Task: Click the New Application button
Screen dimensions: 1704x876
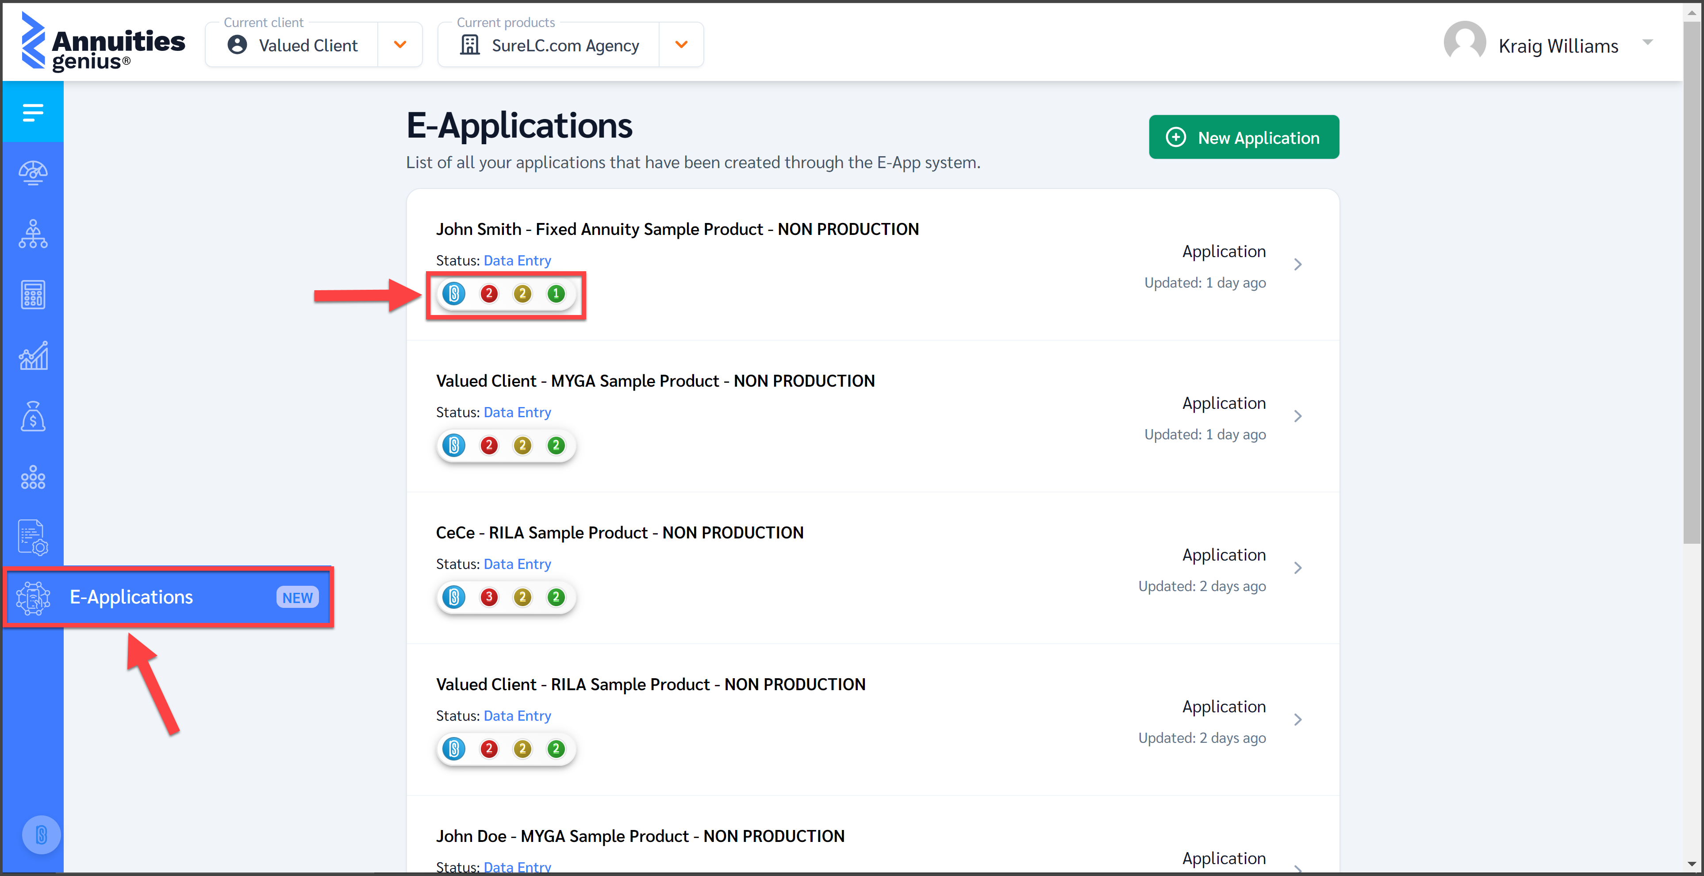Action: pyautogui.click(x=1243, y=137)
